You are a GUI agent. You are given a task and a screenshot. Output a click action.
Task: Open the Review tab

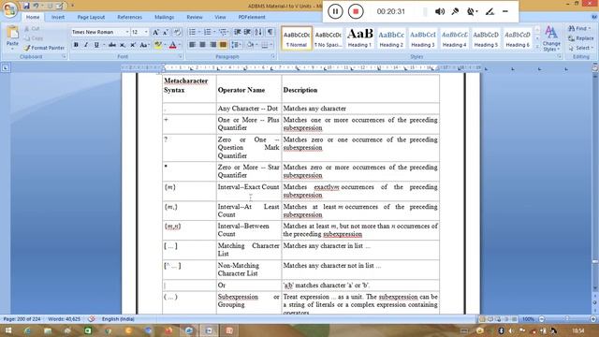coord(195,17)
